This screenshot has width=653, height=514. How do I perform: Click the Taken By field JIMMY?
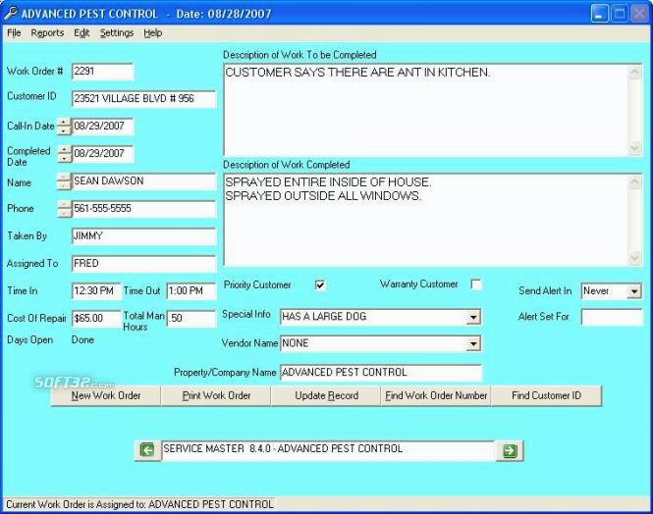[144, 236]
